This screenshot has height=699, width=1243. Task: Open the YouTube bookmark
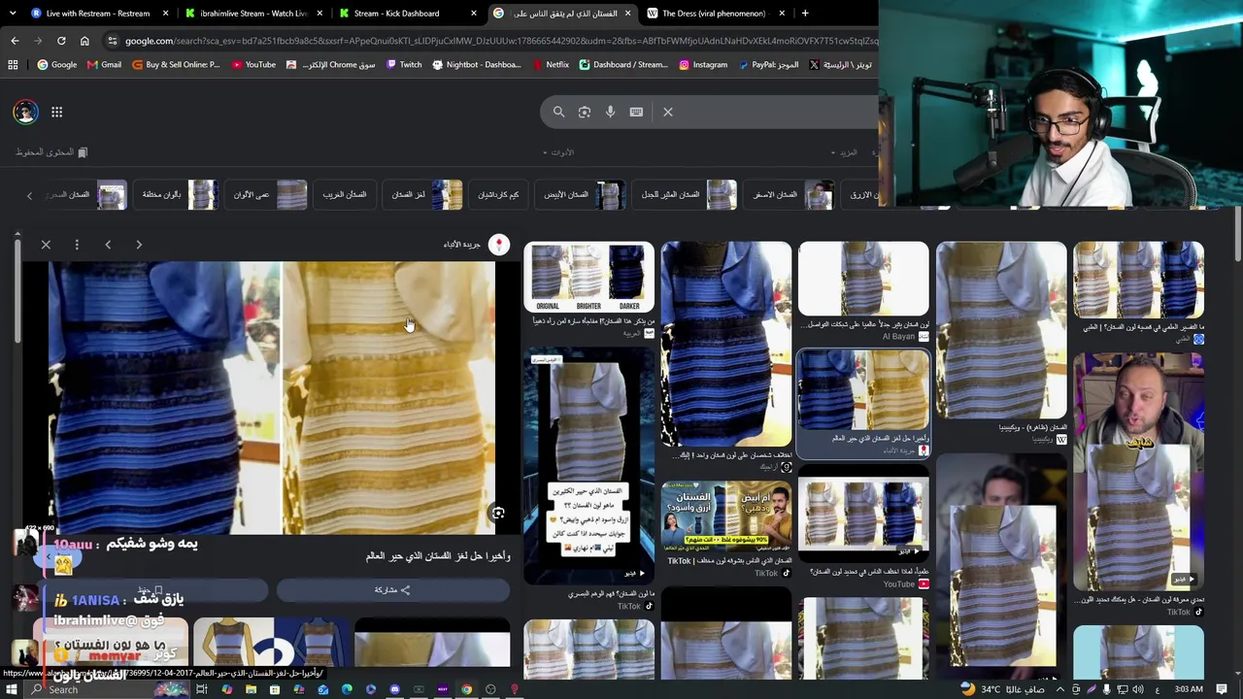point(252,65)
